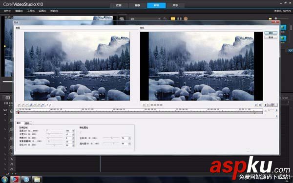Click the original image preview pane
The image size is (293, 183).
(77, 66)
